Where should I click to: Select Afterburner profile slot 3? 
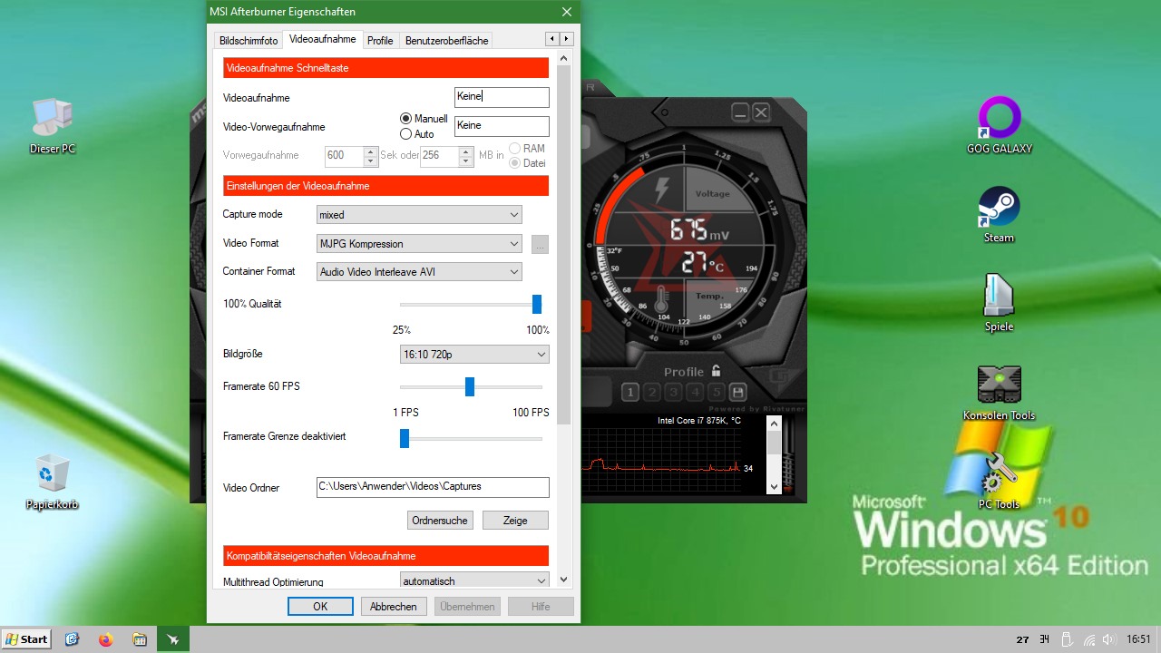pyautogui.click(x=673, y=393)
